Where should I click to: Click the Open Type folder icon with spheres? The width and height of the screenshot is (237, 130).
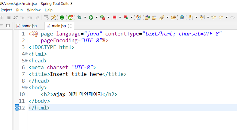pyautogui.click(x=147, y=17)
